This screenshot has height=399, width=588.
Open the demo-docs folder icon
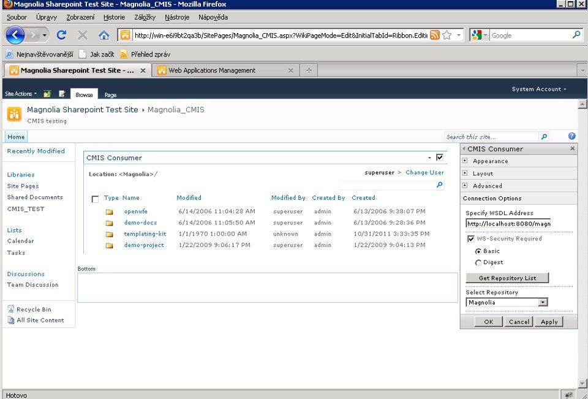click(x=109, y=223)
